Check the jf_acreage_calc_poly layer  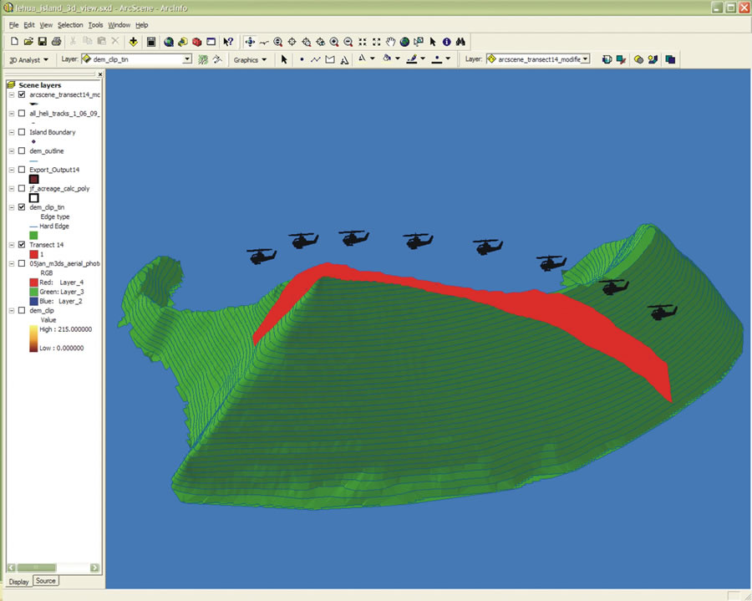(x=22, y=188)
